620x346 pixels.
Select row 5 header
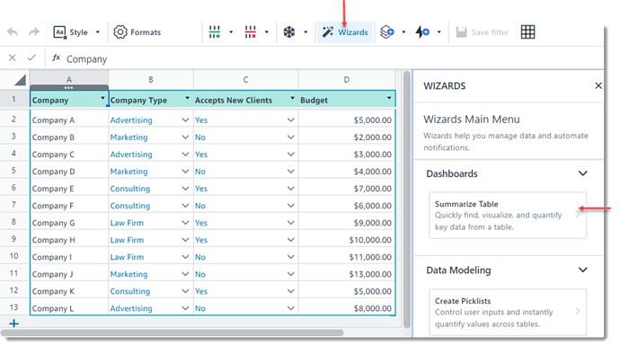[x=13, y=171]
